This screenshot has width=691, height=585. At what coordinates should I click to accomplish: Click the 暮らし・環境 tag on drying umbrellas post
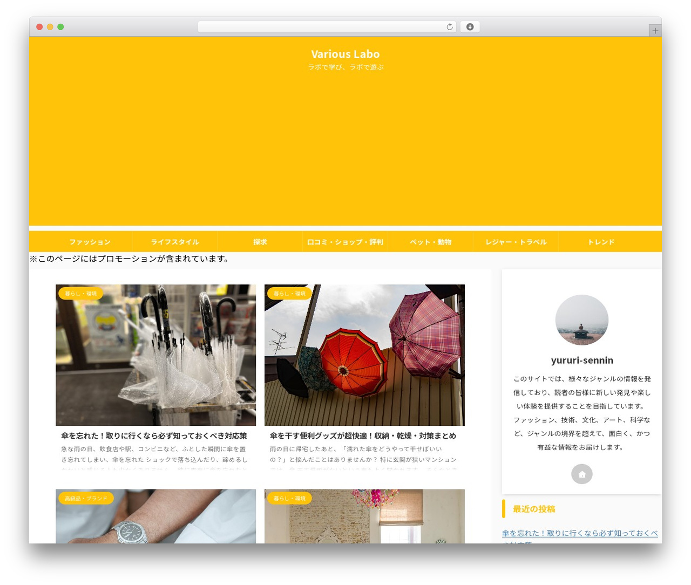(289, 294)
